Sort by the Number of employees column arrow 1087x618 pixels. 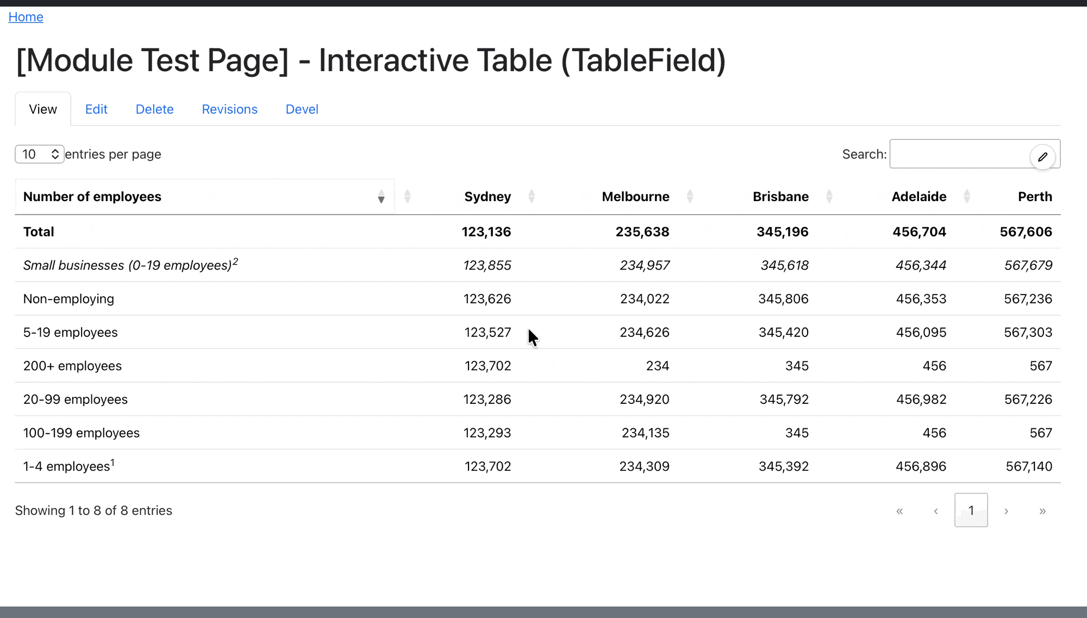point(381,197)
